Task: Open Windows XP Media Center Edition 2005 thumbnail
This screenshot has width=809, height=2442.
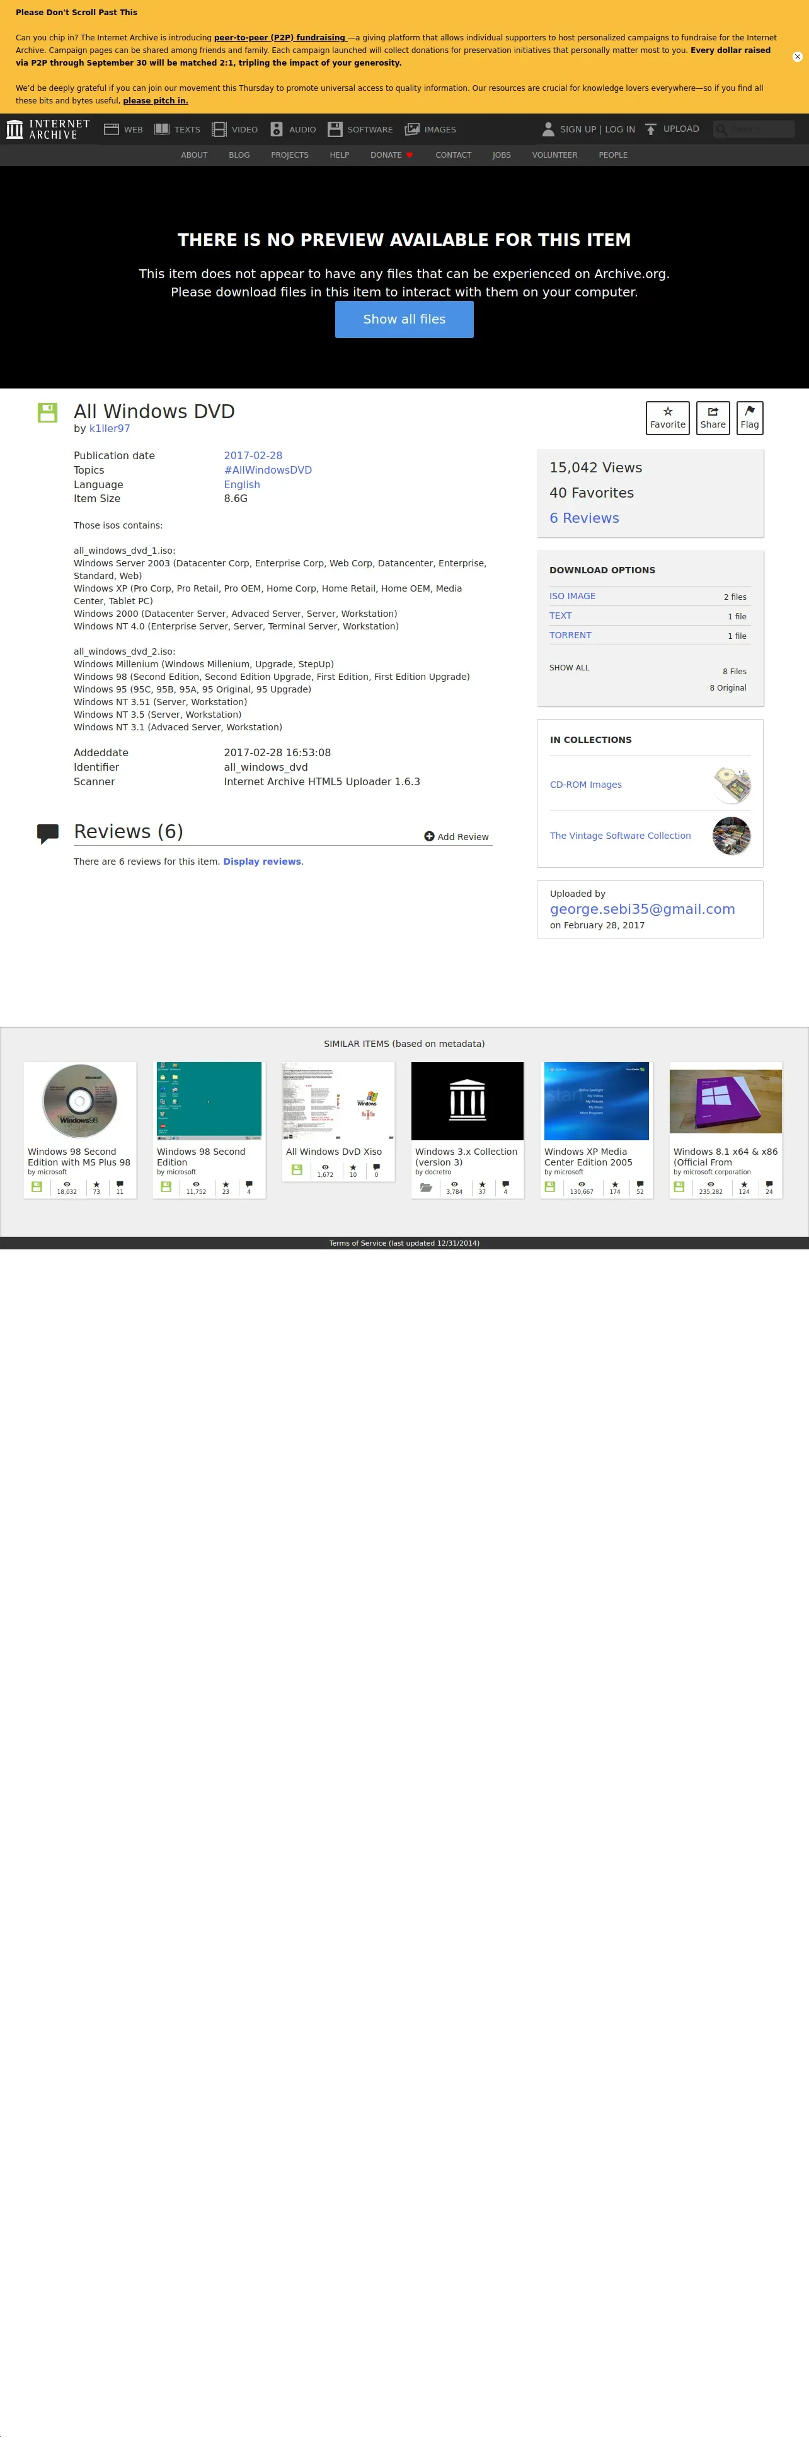Action: [x=597, y=1101]
